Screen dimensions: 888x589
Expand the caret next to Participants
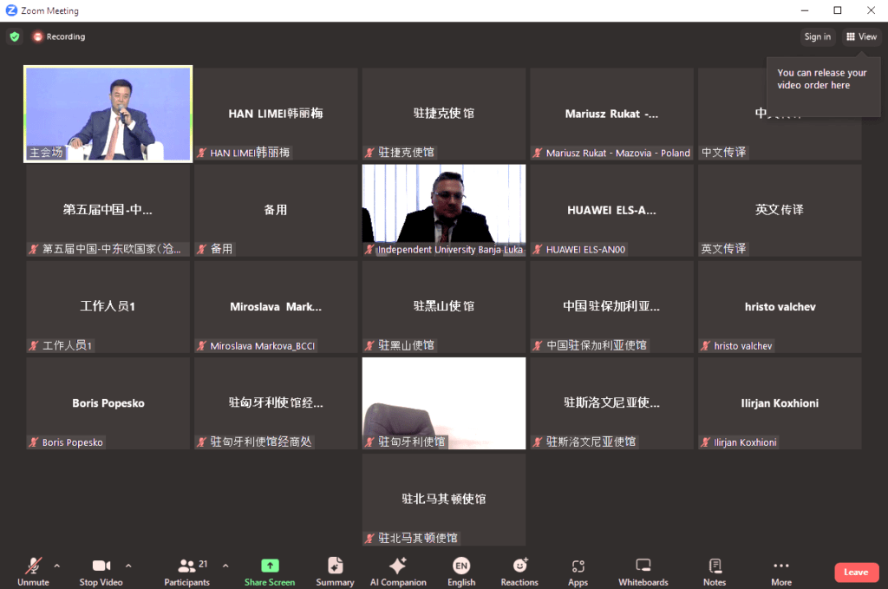click(225, 566)
